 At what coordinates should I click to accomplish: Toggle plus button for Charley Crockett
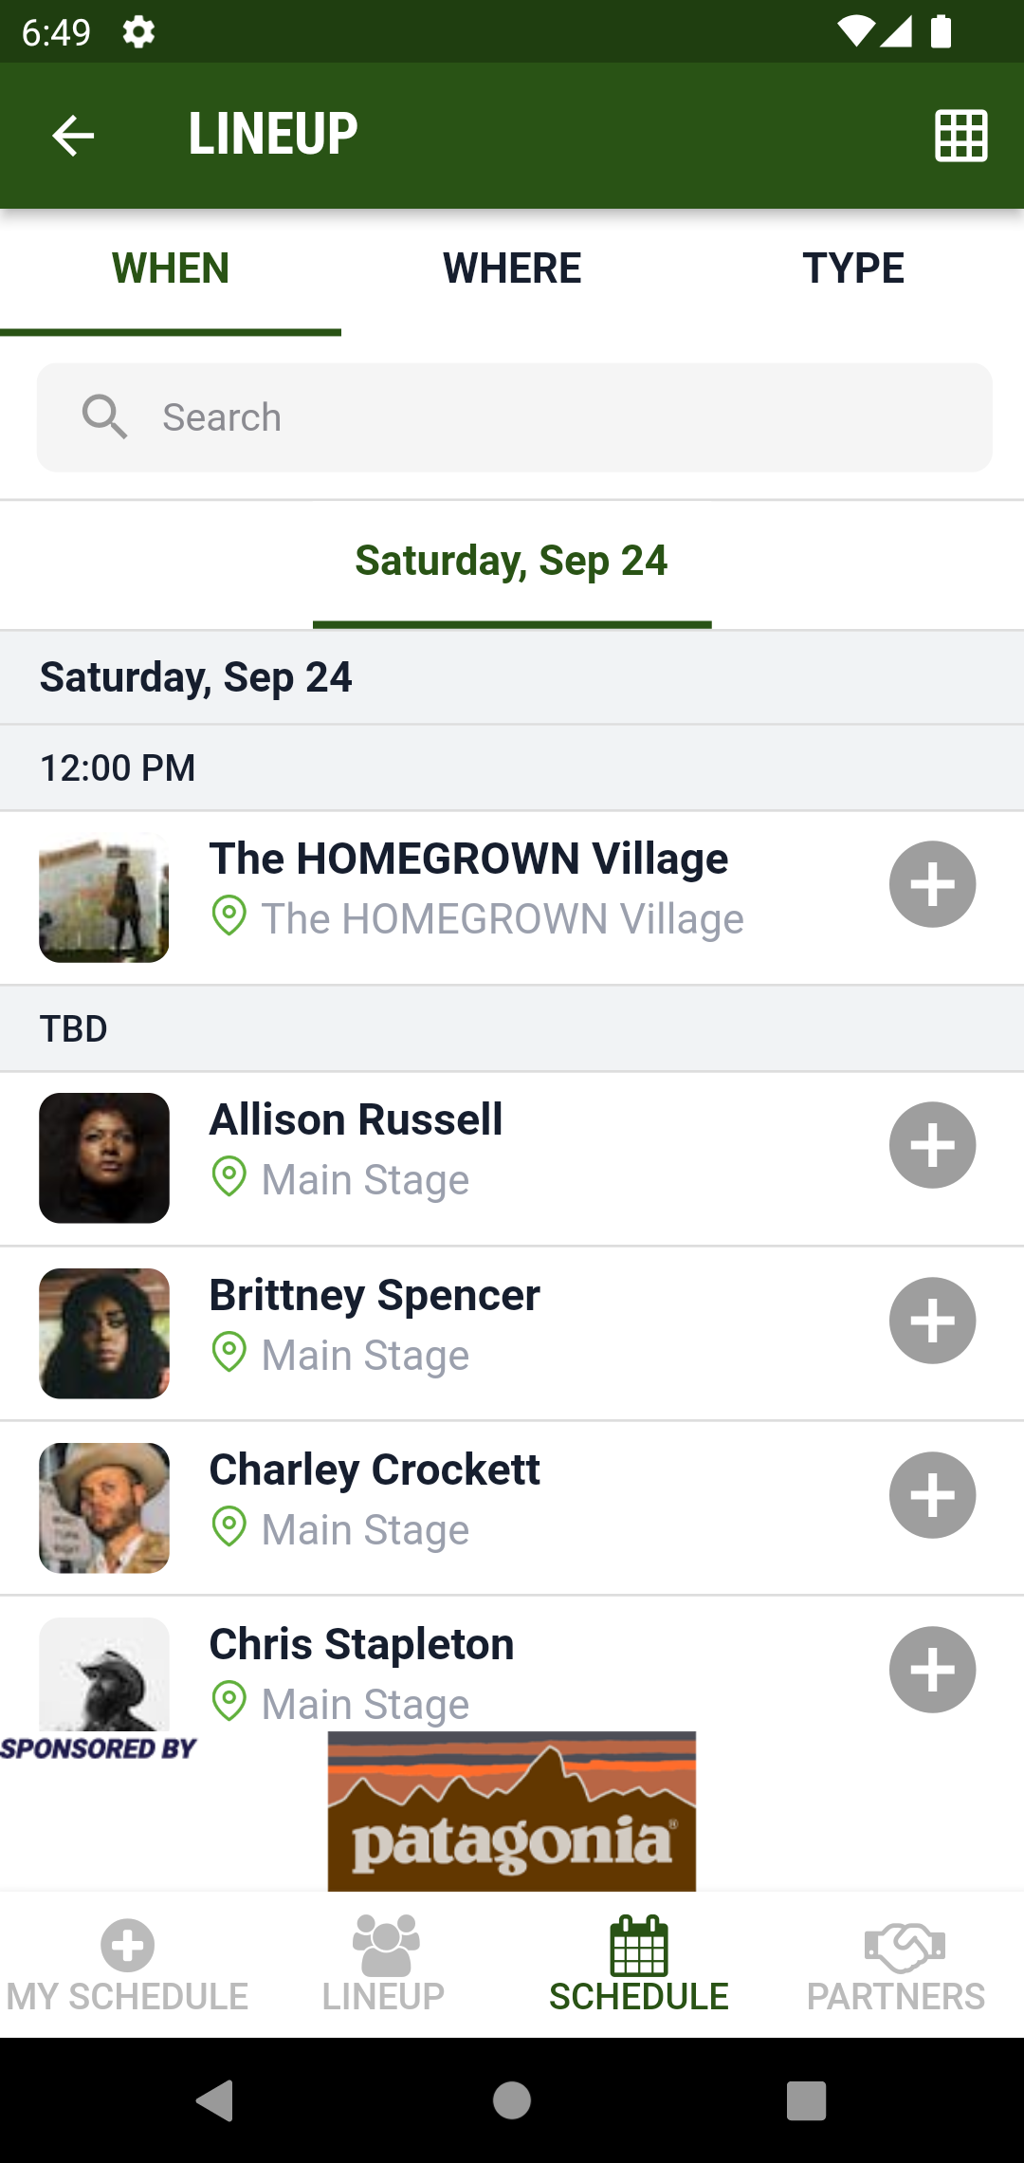932,1495
